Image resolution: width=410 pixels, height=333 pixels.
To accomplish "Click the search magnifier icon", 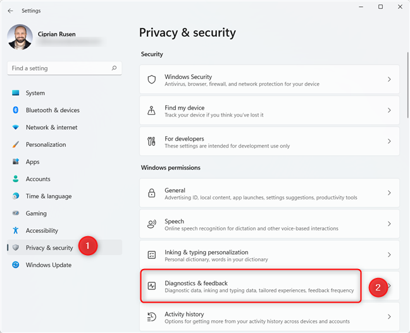I will pos(114,68).
